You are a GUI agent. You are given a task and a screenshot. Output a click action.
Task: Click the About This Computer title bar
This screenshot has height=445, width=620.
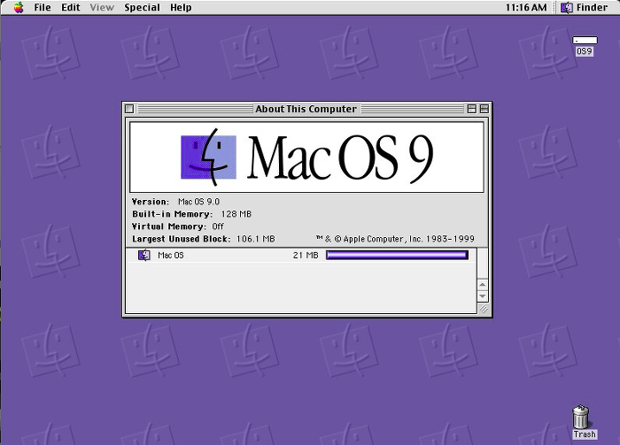point(306,109)
